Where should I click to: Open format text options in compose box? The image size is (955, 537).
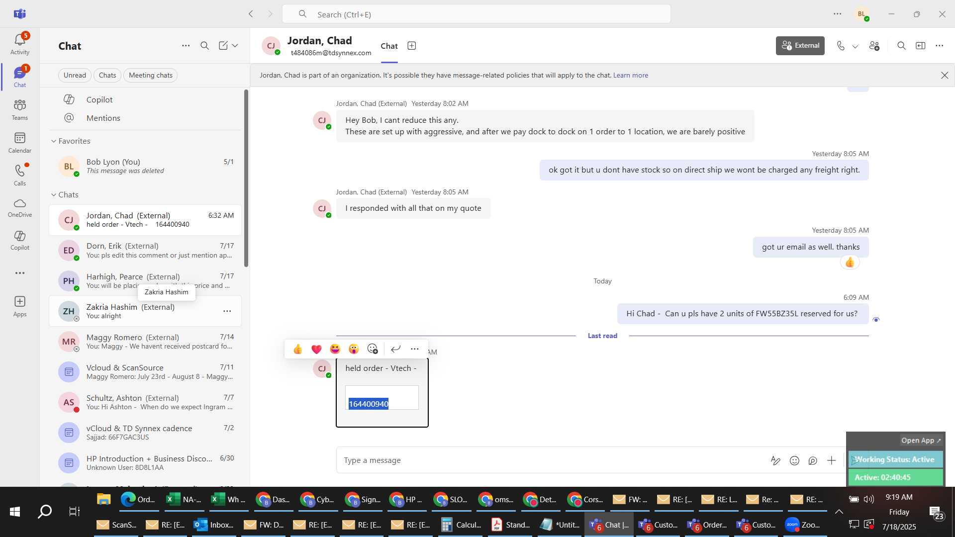(775, 460)
